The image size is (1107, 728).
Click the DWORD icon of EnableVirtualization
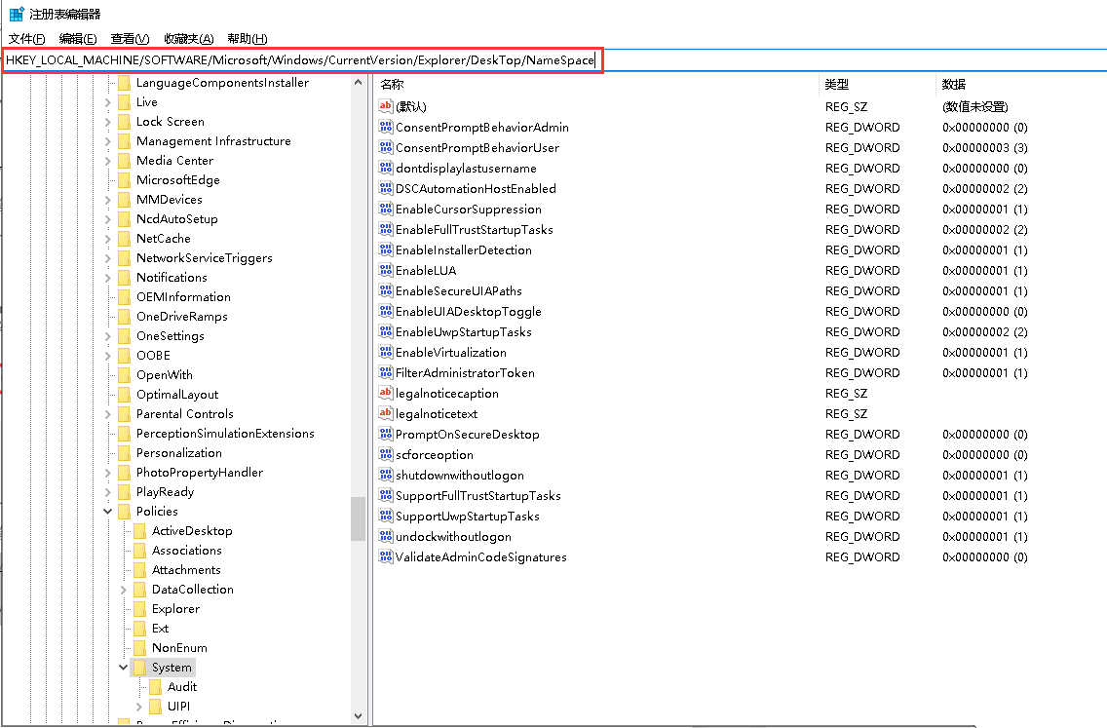[x=386, y=353]
